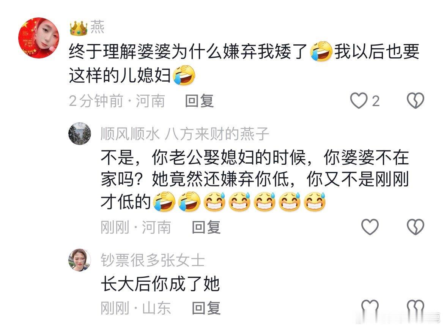Open the username 燕 profile
Image resolution: width=444 pixels, height=328 pixels.
click(x=98, y=27)
